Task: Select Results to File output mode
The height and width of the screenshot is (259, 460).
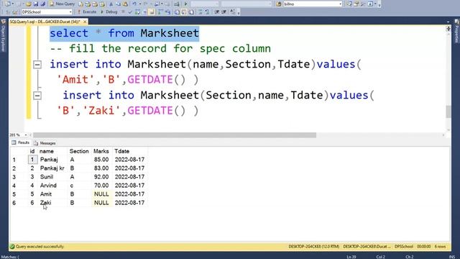Action: pyautogui.click(x=191, y=12)
